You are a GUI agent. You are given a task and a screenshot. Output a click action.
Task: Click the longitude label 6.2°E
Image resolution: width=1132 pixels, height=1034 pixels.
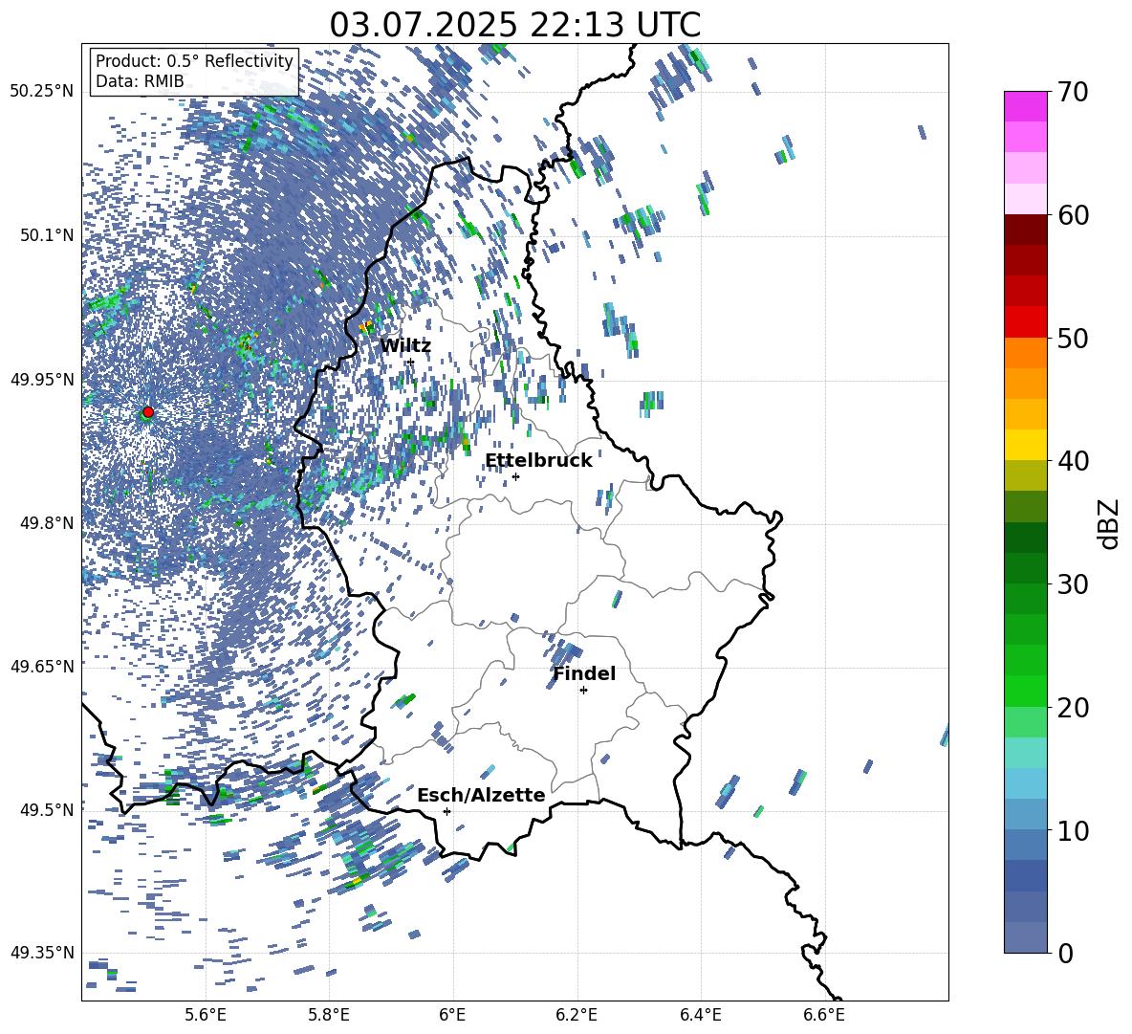pos(577,1015)
